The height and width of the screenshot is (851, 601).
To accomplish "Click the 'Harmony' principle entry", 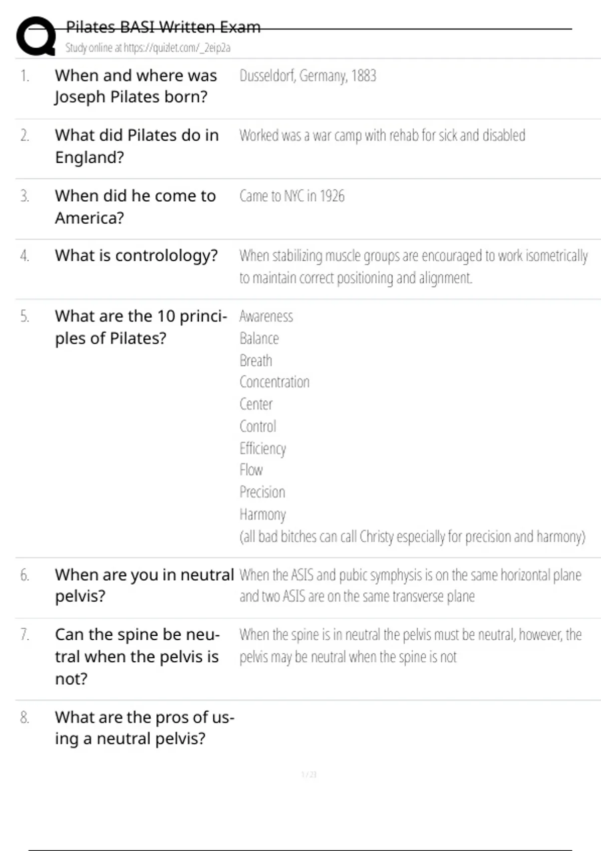I will [262, 515].
